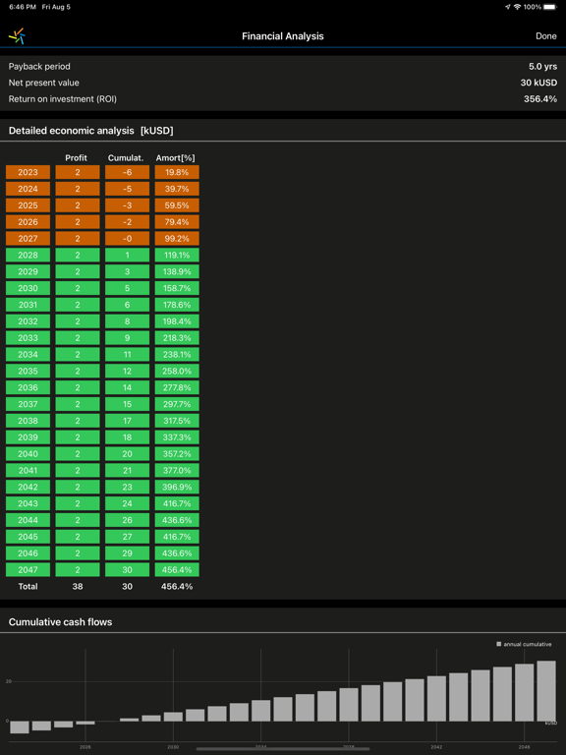The height and width of the screenshot is (755, 566).
Task: Tap the 258.0% amortization cell
Action: (x=177, y=371)
